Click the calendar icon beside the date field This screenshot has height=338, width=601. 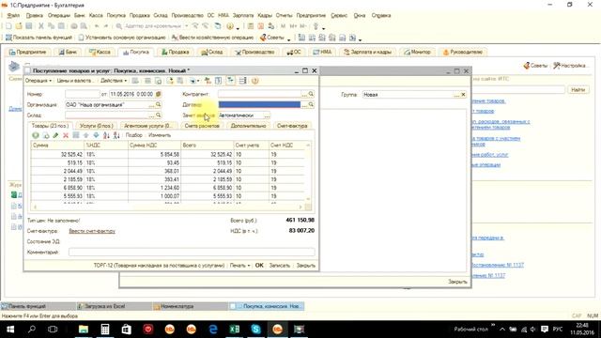click(159, 94)
